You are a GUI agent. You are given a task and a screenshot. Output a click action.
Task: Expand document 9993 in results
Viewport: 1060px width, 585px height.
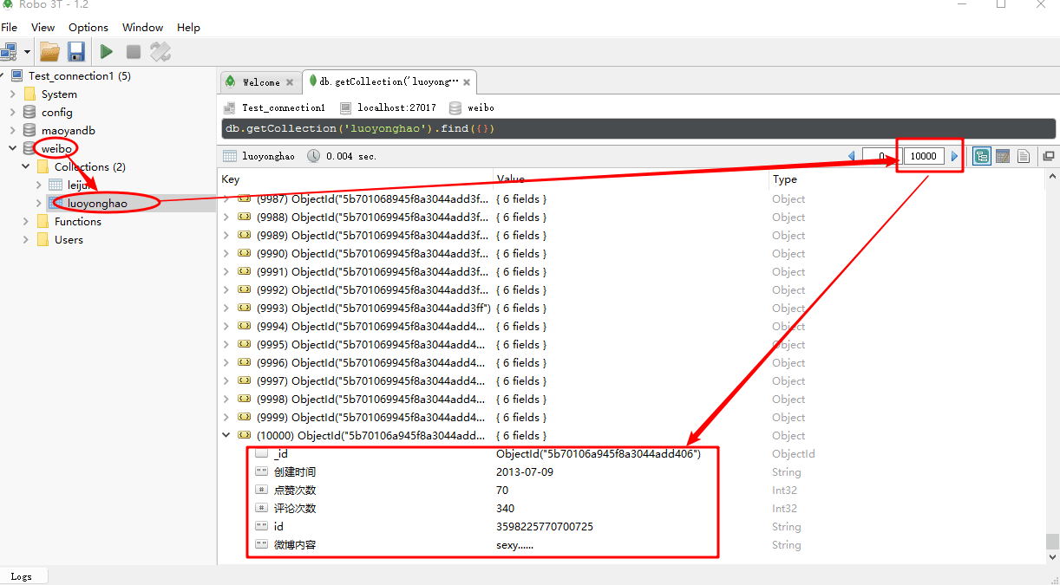coord(227,309)
